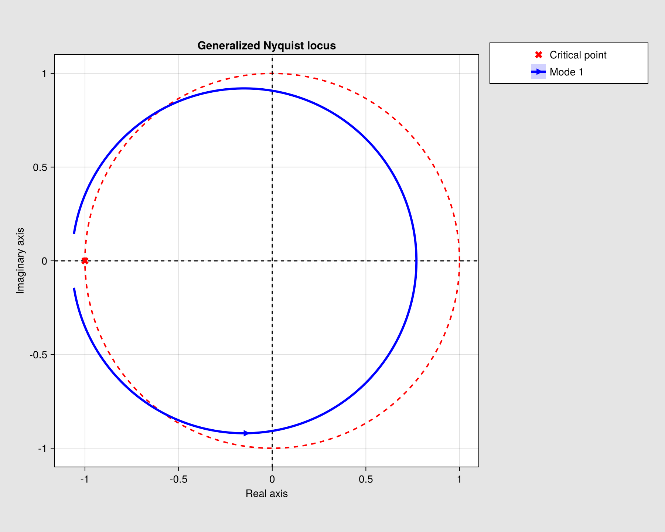Viewport: 665px width, 532px height.
Task: Click the red critical point marker at -1
Action: (x=85, y=261)
